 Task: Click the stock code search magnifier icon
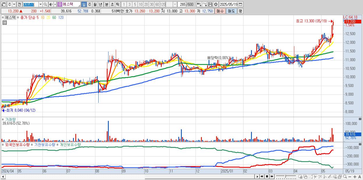45,4
